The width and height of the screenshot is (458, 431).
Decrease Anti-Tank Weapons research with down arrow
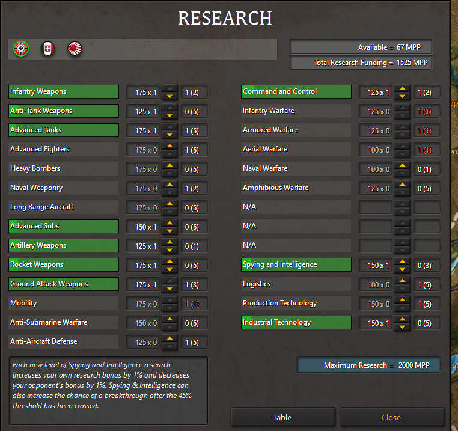[169, 115]
